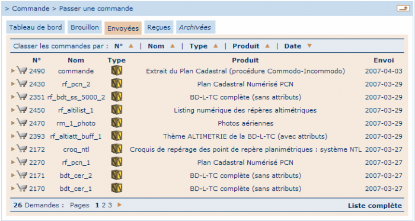Click the type icon of the commande row
The height and width of the screenshot is (221, 415).
tap(117, 71)
